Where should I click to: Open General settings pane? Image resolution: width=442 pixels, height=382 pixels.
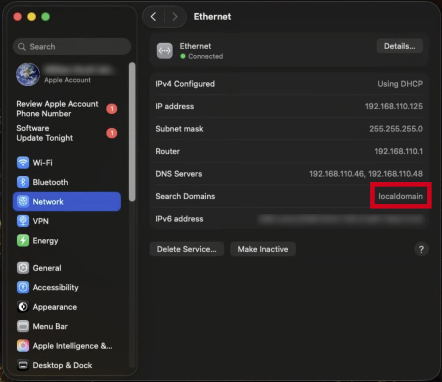point(47,268)
